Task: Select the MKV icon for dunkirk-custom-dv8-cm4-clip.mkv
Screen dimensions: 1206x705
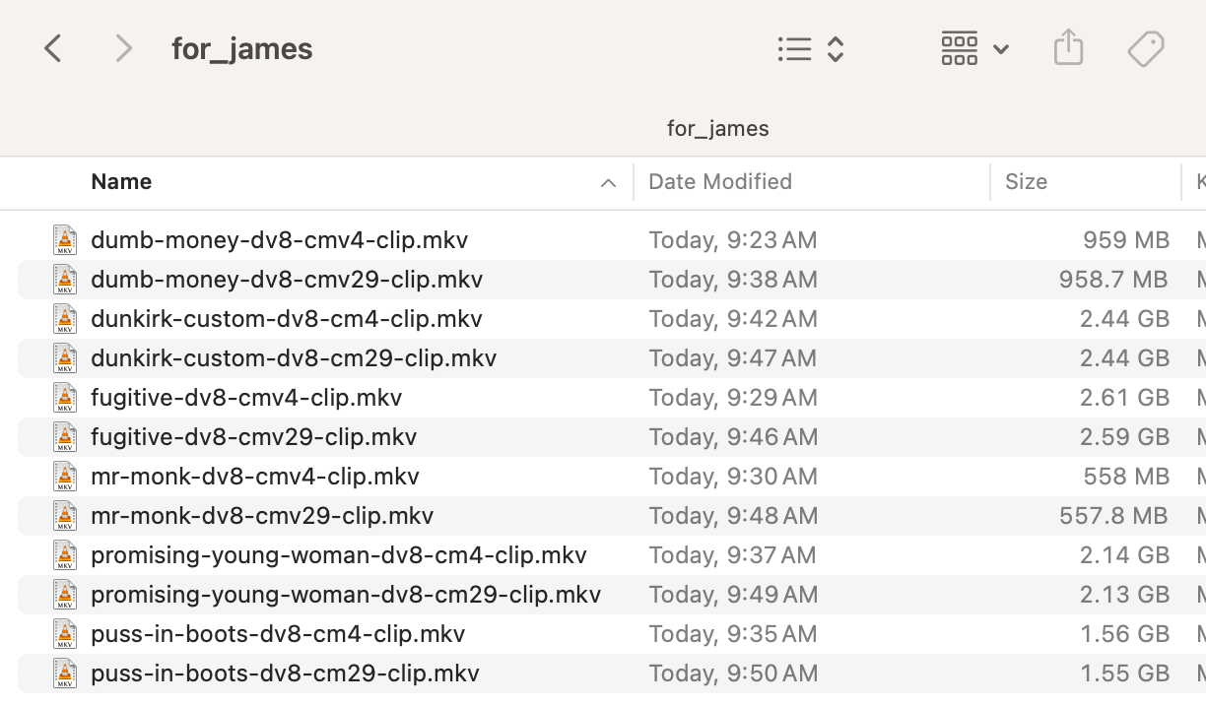Action: coord(65,318)
